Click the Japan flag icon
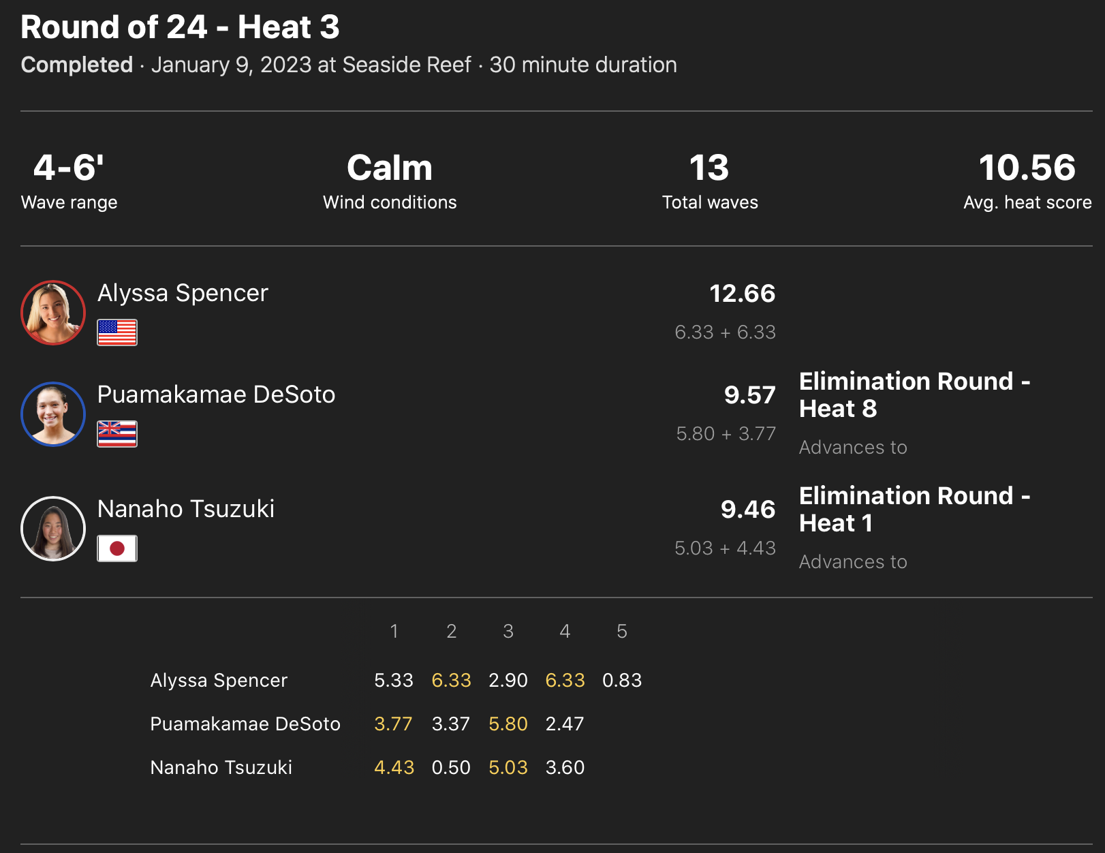This screenshot has height=853, width=1105. tap(117, 548)
